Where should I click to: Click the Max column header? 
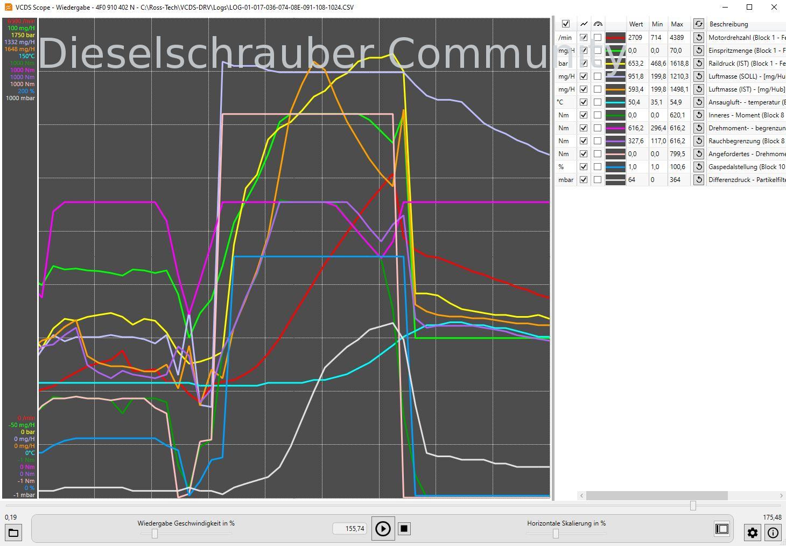677,24
